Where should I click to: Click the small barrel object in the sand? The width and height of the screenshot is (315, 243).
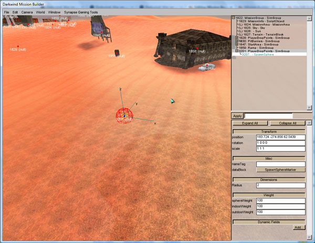117,53
